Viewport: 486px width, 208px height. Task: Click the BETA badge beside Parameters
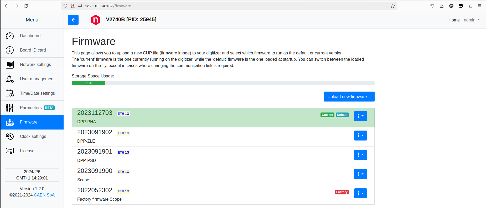(49, 108)
